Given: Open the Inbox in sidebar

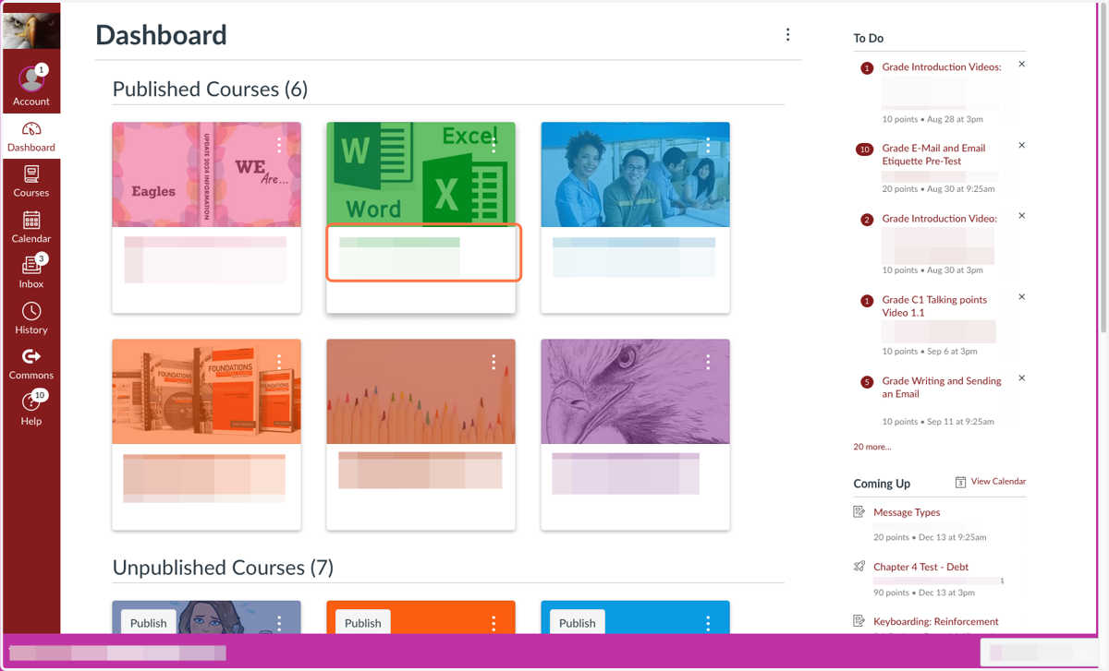Looking at the screenshot, I should (x=31, y=272).
